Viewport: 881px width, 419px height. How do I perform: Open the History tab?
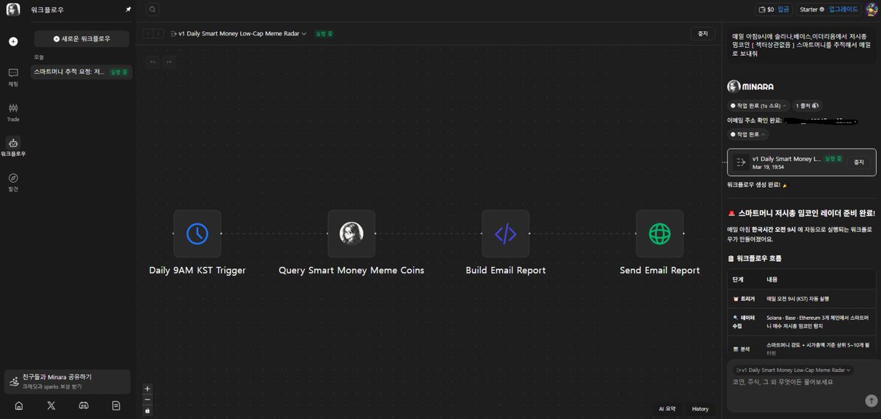700,409
